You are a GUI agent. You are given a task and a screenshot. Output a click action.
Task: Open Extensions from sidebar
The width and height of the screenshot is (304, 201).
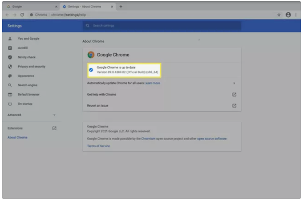pyautogui.click(x=15, y=128)
